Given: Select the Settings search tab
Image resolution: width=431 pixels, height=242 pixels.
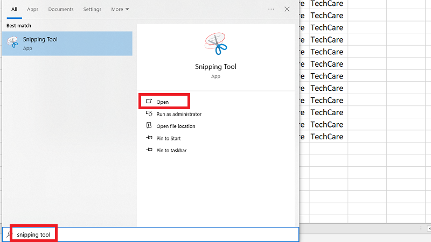Looking at the screenshot, I should (x=92, y=10).
